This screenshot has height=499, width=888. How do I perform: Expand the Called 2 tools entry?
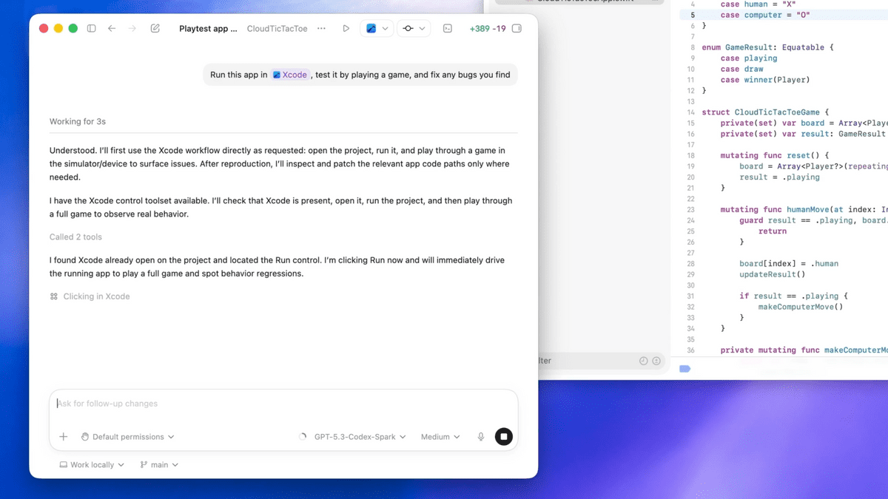coord(75,237)
